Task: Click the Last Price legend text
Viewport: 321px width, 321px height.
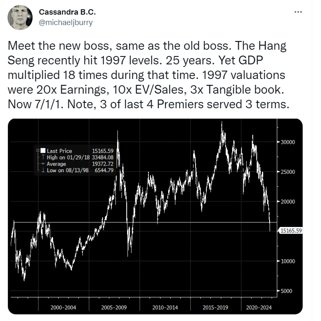Action: click(x=59, y=151)
